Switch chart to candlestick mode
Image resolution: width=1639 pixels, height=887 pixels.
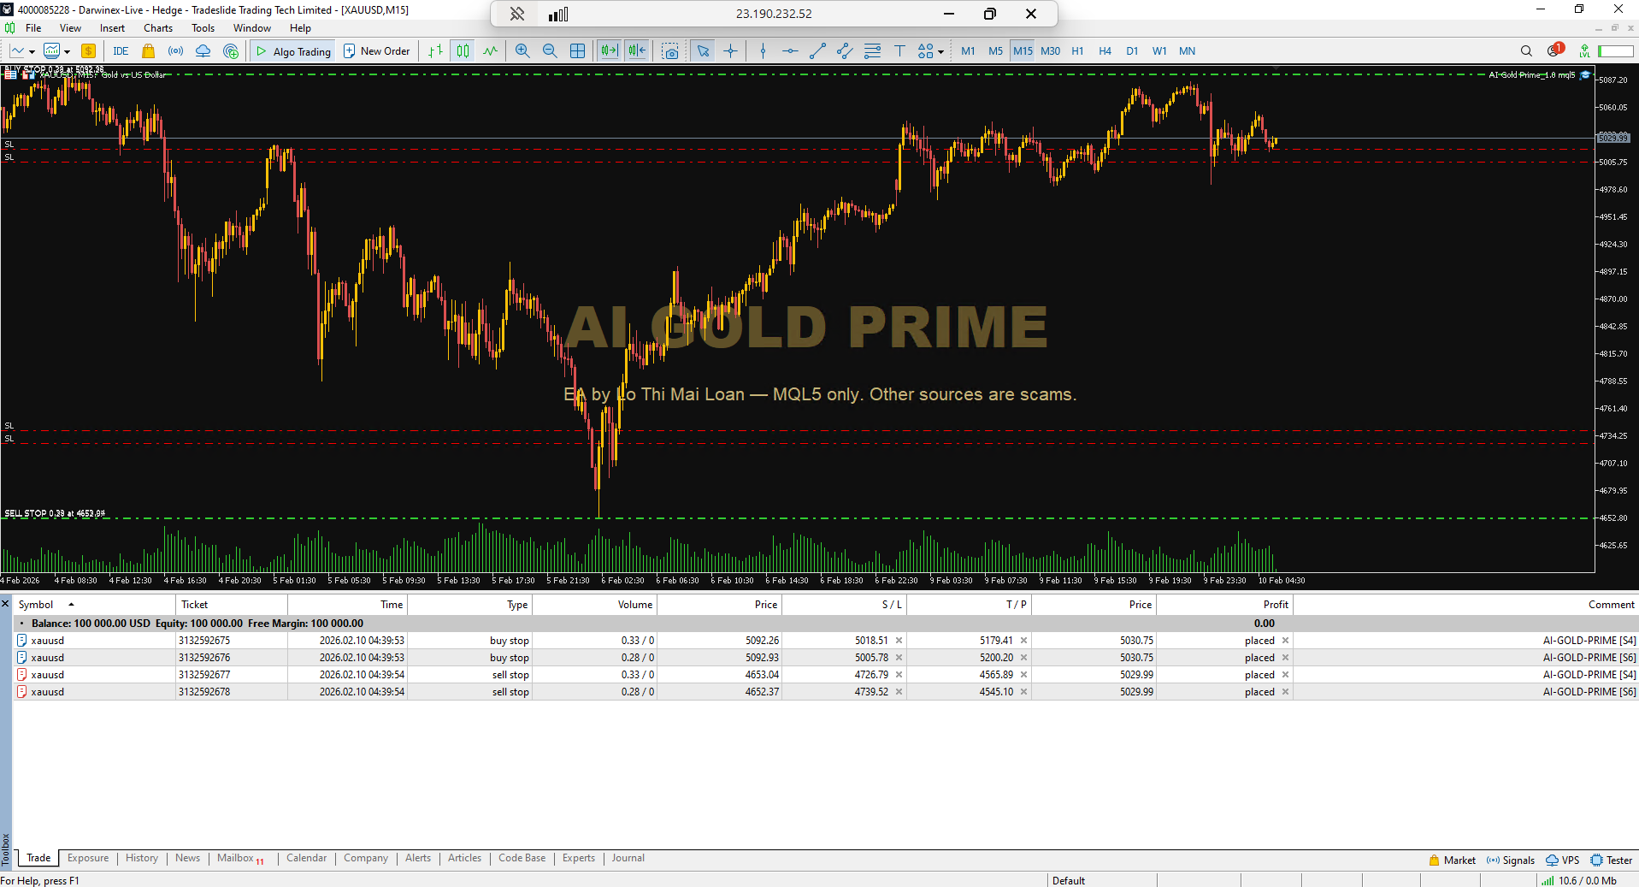point(463,51)
